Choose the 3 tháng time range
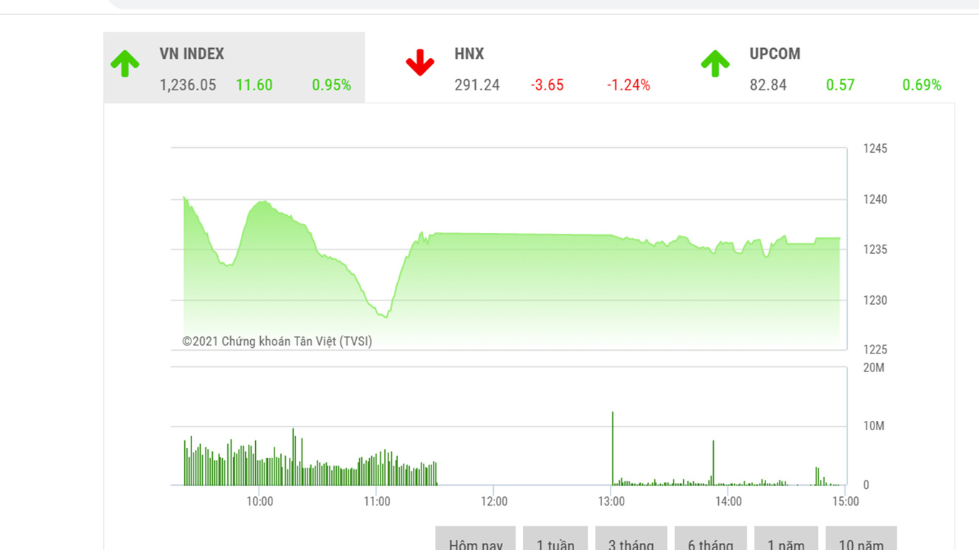Viewport: 979px width, 550px height. click(x=631, y=541)
